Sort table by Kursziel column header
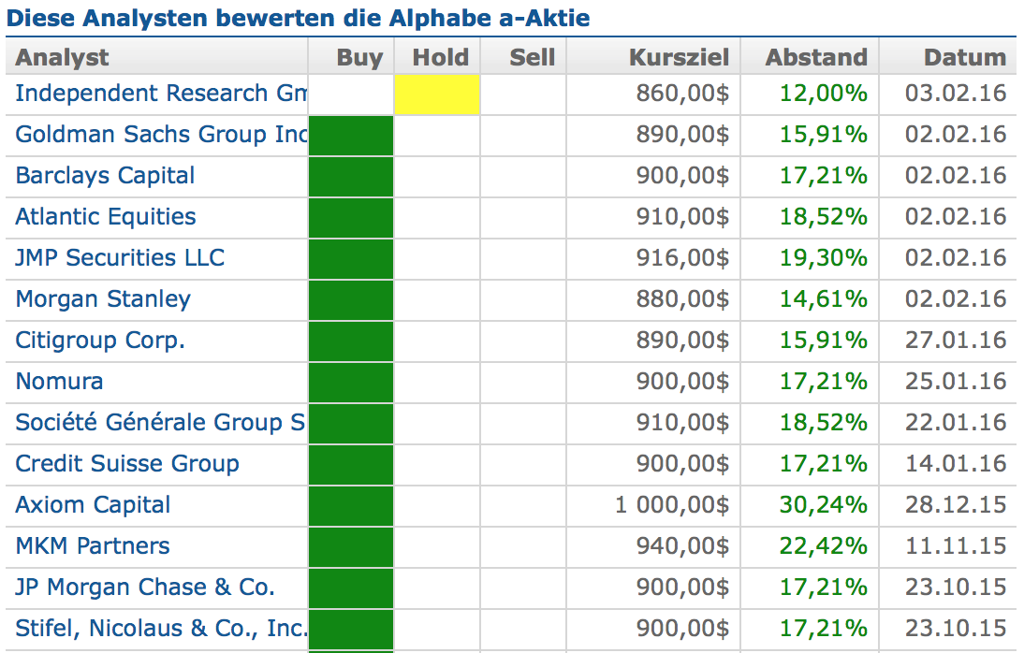Image resolution: width=1024 pixels, height=653 pixels. click(679, 57)
